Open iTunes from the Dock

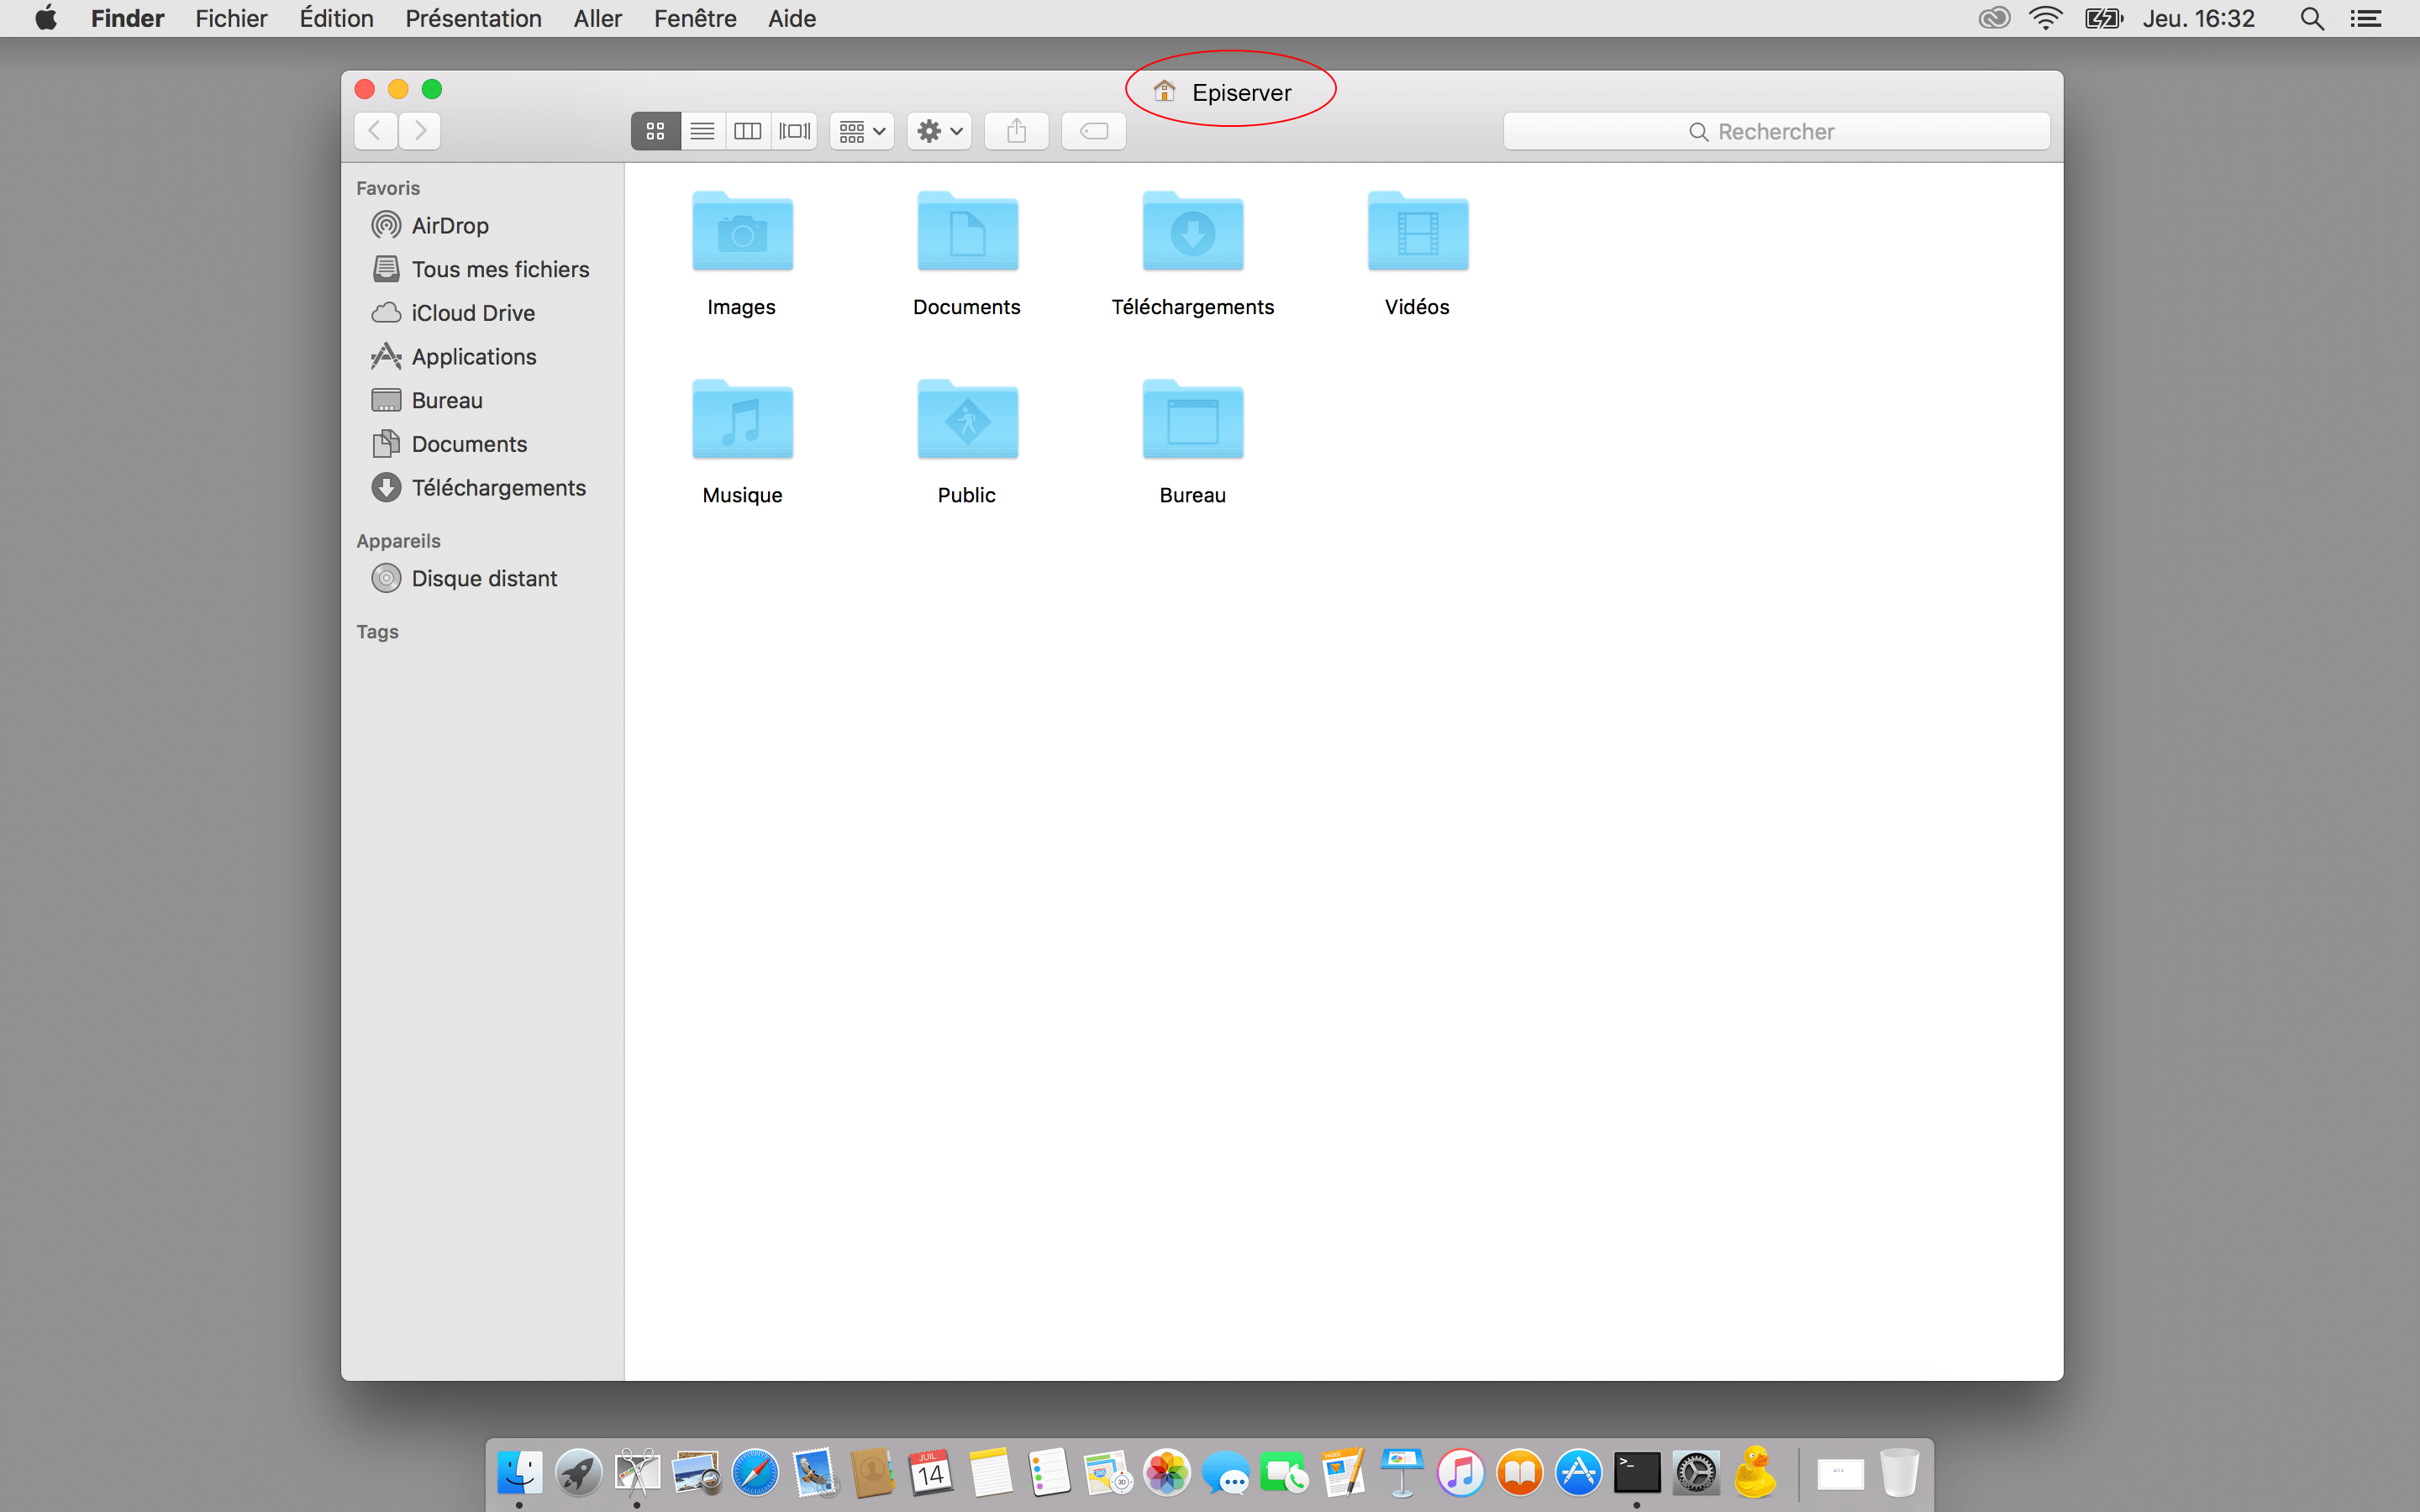click(x=1461, y=1472)
